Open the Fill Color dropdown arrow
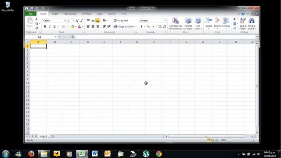The image size is (281, 158). (x=76, y=26)
